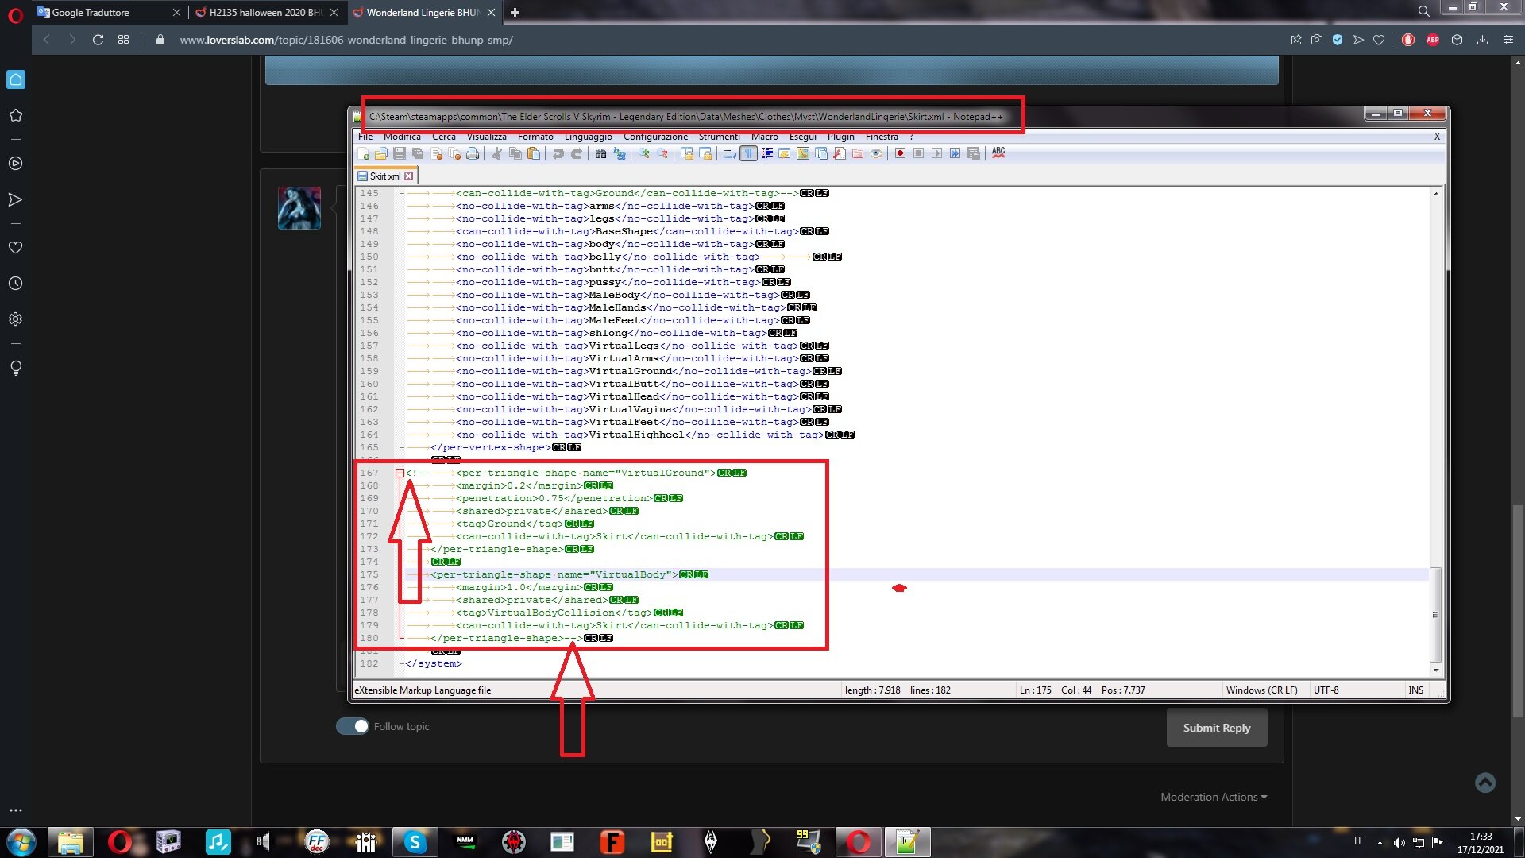Open the File menu in Notepad++
This screenshot has height=858, width=1525.
pos(365,137)
